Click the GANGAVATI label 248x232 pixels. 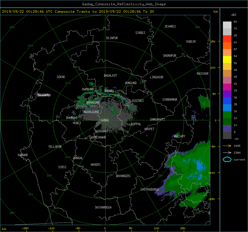(x=157, y=119)
